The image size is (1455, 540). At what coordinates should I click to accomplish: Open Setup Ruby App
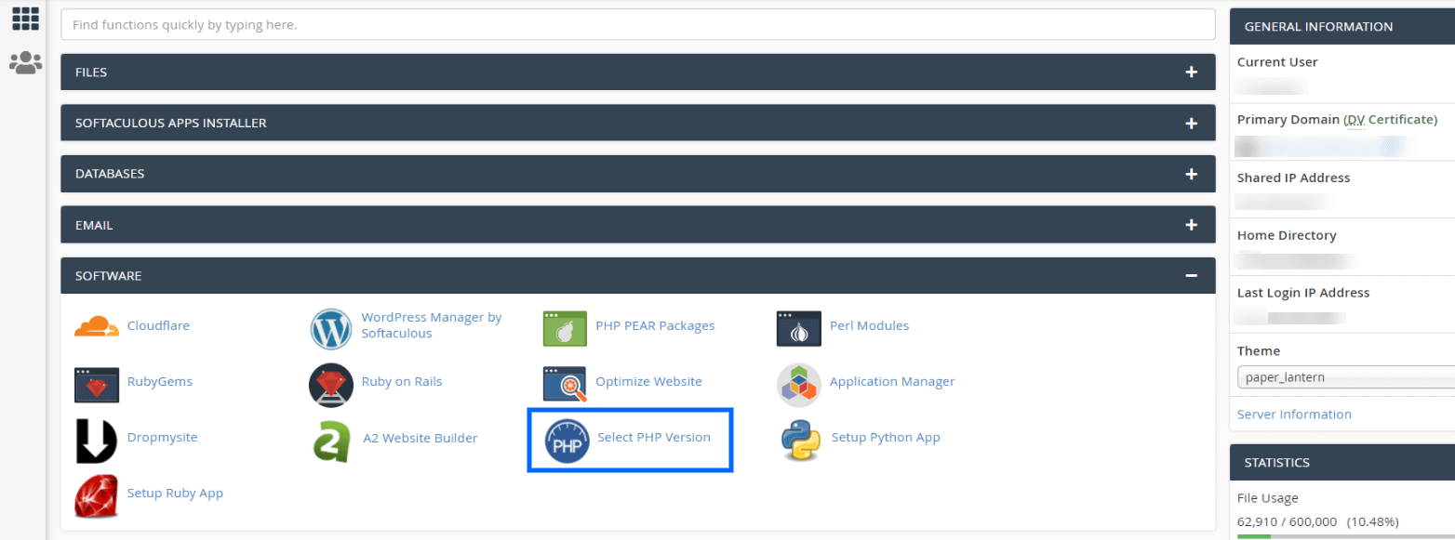(x=175, y=493)
